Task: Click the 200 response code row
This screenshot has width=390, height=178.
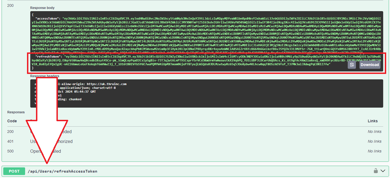Action: pos(10,132)
